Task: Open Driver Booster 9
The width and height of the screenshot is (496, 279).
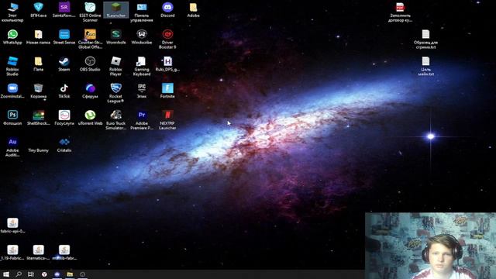Action: click(167, 39)
